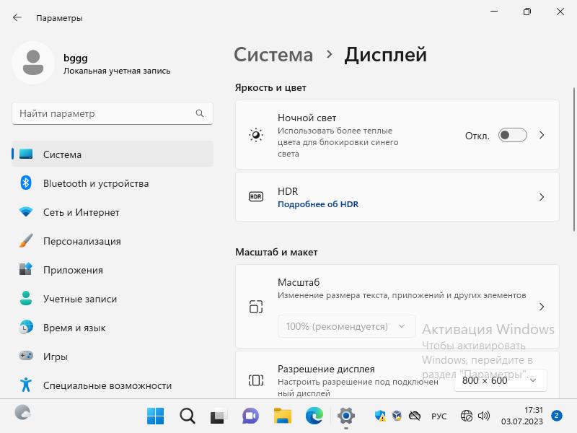Image resolution: width=577 pixels, height=433 pixels.
Task: Click the Windows Start button
Action: click(155, 416)
